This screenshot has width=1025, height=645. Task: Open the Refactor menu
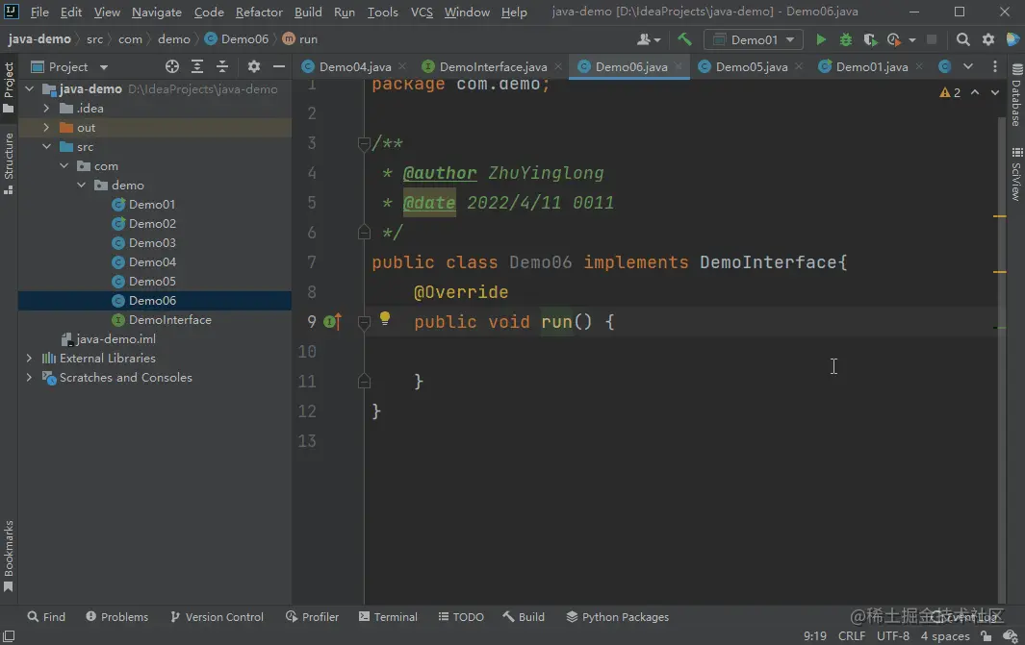pyautogui.click(x=259, y=12)
